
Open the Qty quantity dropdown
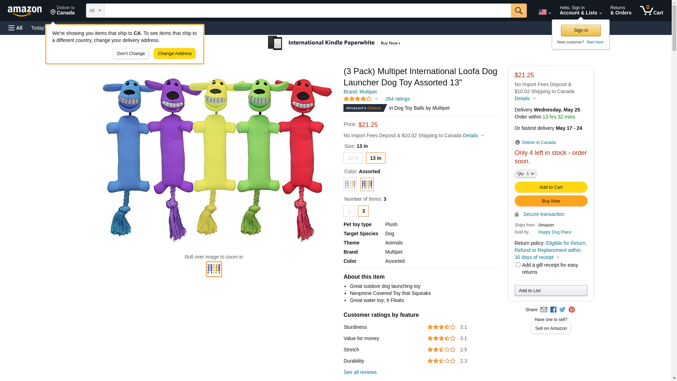click(x=525, y=174)
